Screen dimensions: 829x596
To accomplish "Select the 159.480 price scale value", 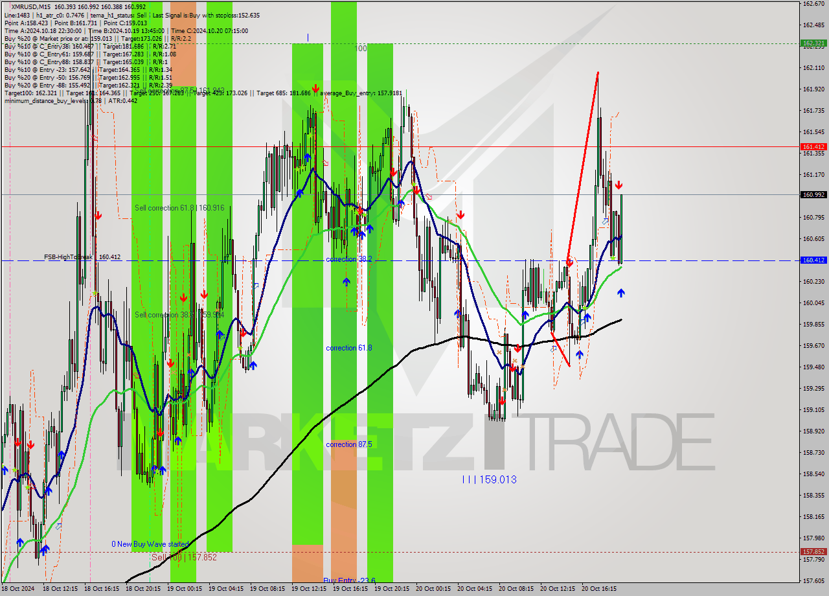I will [813, 367].
